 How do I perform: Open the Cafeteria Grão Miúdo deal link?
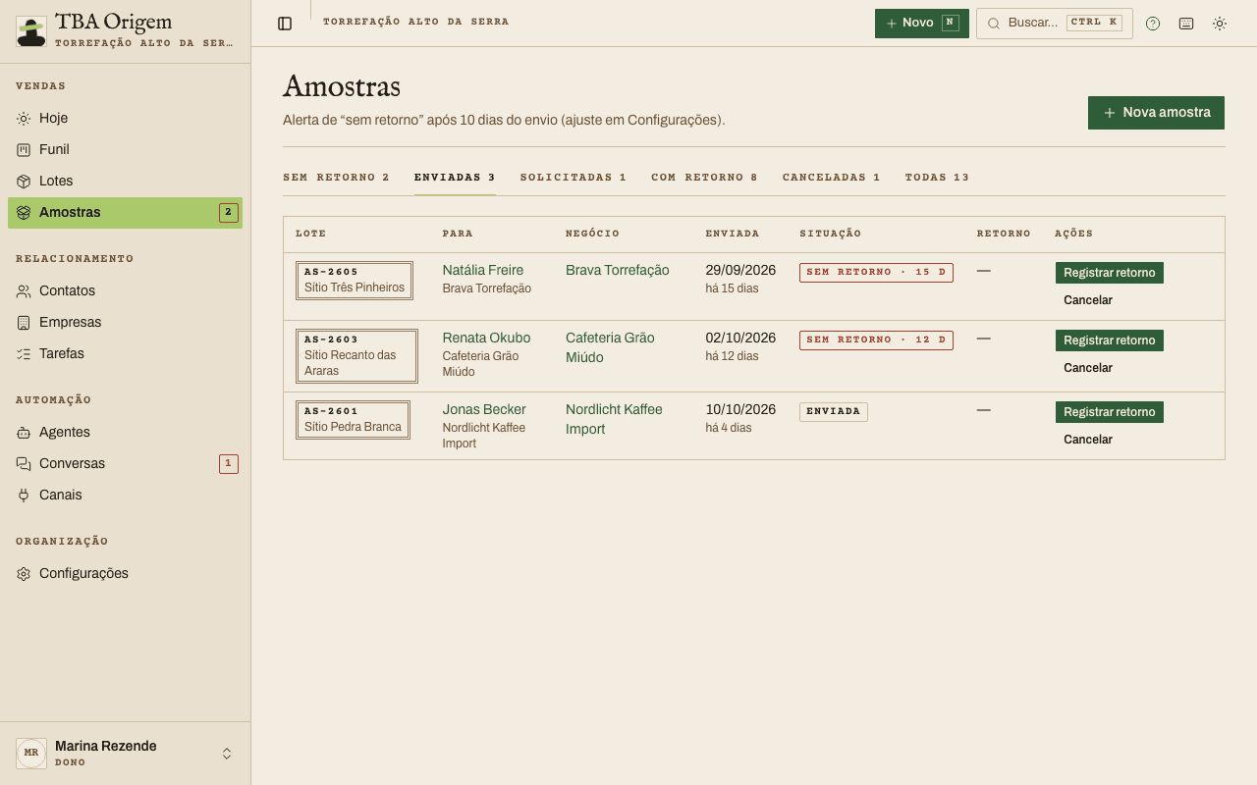[610, 347]
